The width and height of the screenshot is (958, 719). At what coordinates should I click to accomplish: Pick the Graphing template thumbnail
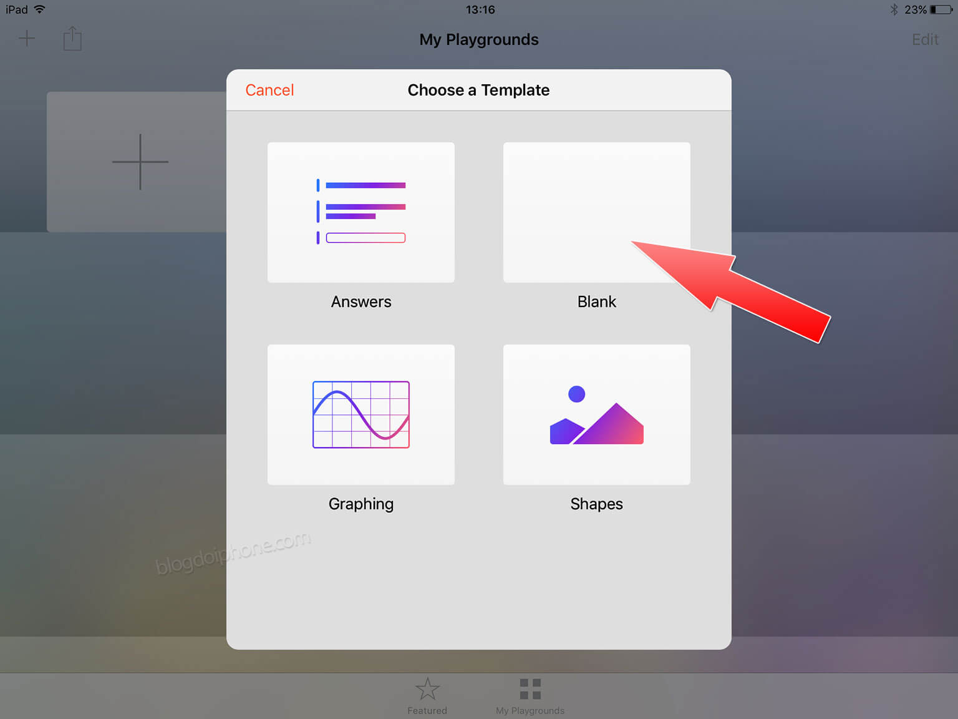[x=361, y=414]
